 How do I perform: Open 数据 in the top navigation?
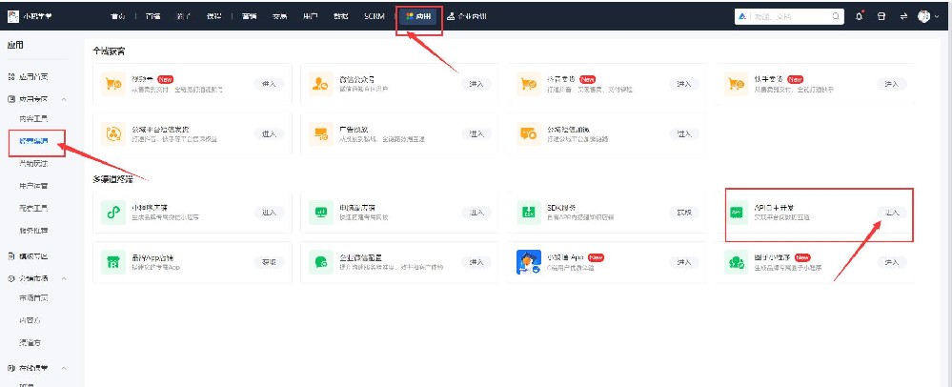(340, 16)
